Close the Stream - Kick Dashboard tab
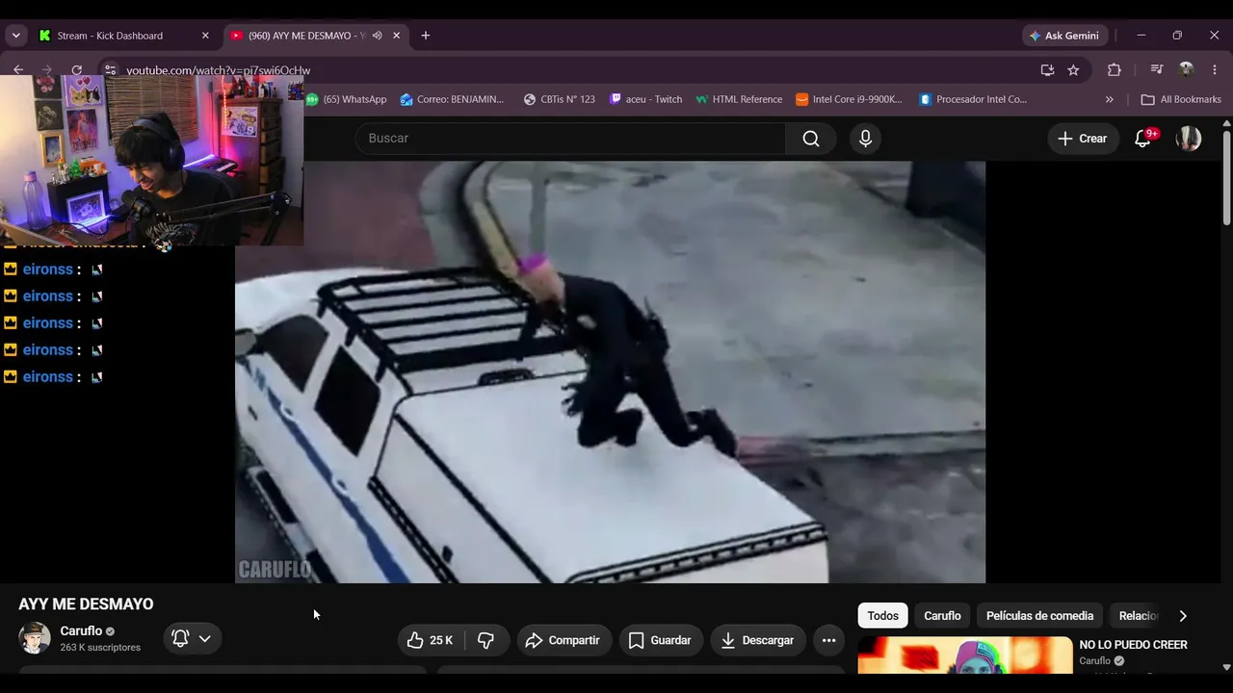The height and width of the screenshot is (693, 1233). [x=205, y=36]
